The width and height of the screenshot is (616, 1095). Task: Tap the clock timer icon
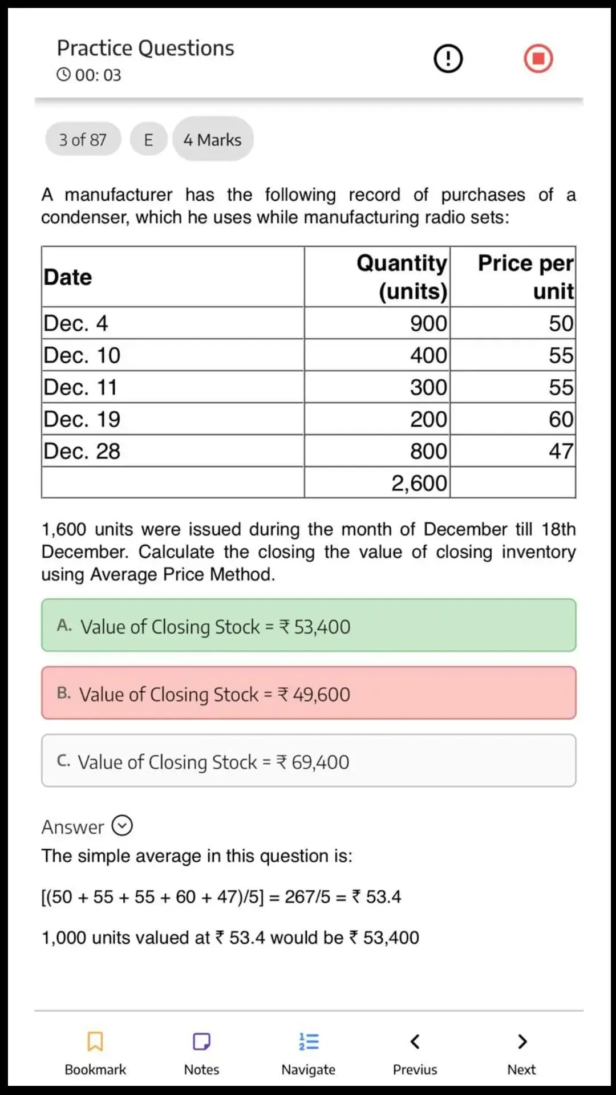(63, 75)
